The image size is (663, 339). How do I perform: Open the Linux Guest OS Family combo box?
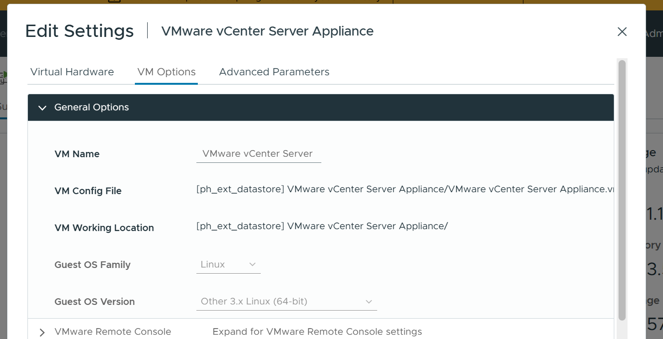229,264
